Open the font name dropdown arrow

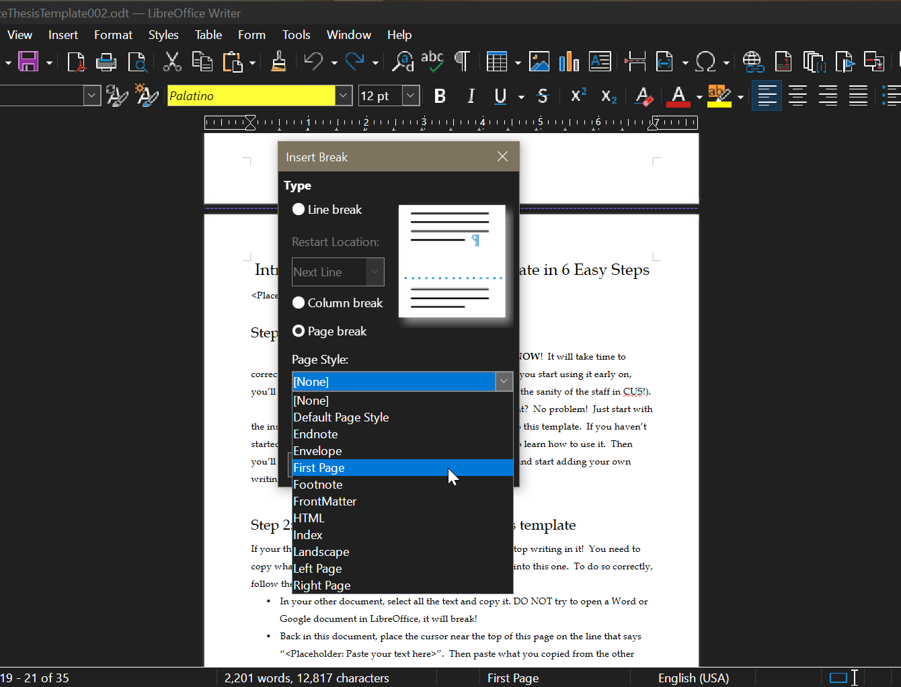click(x=344, y=95)
